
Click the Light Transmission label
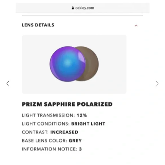(x=48, y=115)
